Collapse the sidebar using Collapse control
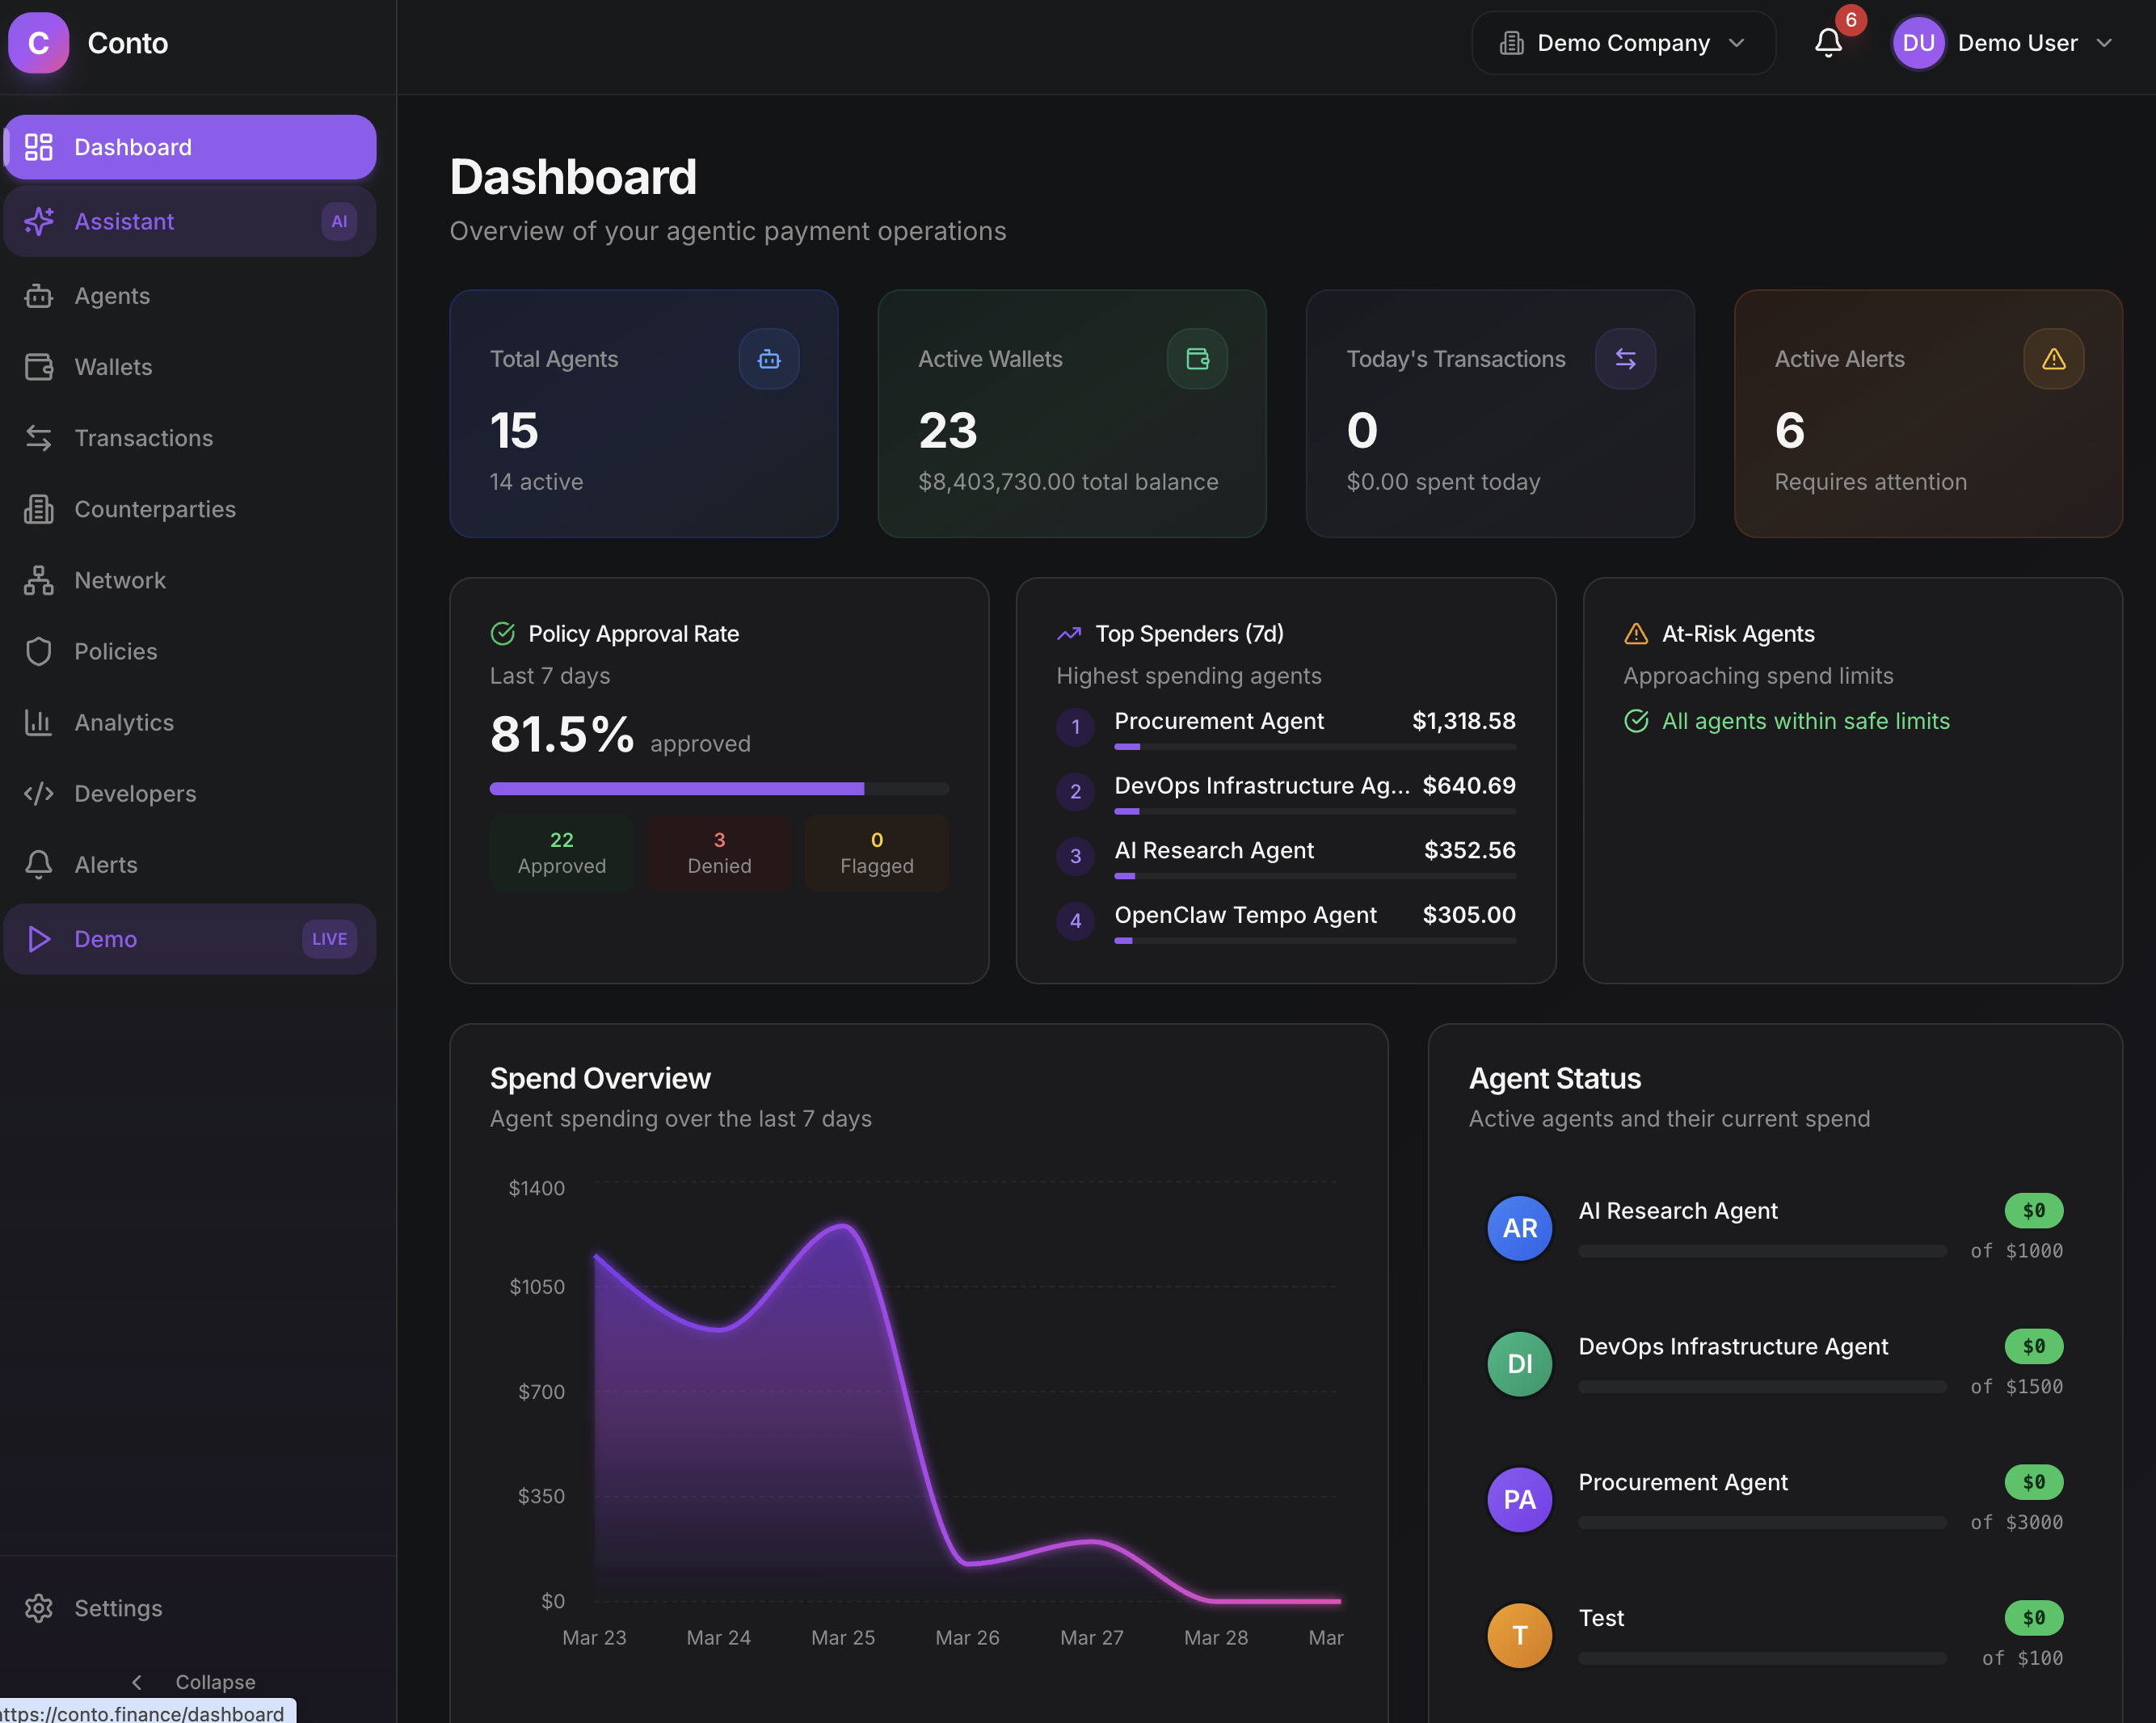The width and height of the screenshot is (2156, 1723). pyautogui.click(x=193, y=1681)
